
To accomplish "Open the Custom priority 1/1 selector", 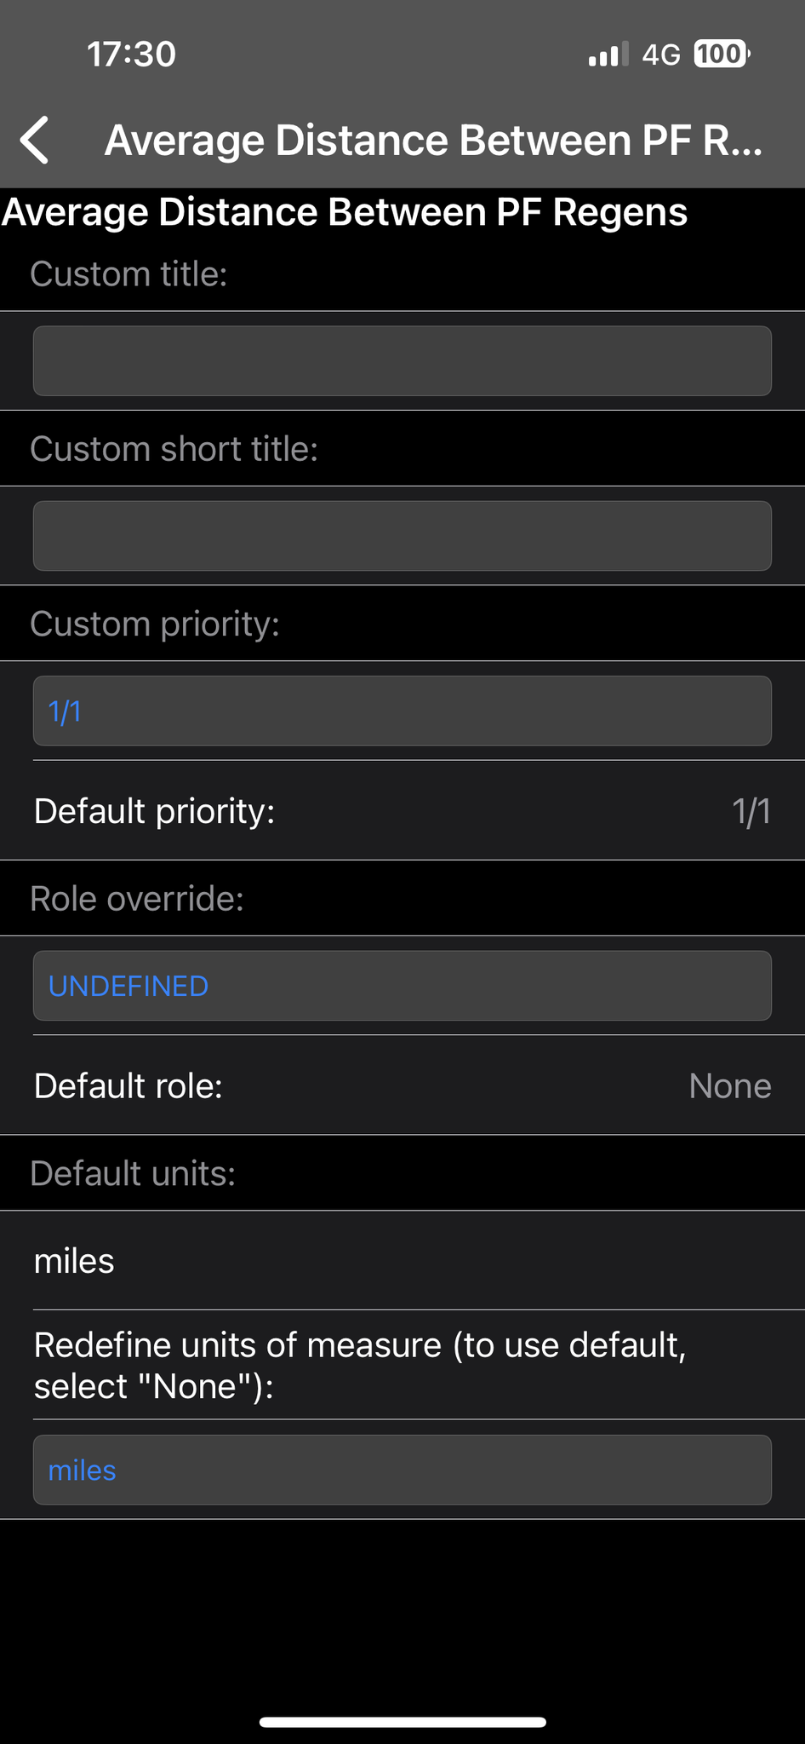I will (x=402, y=711).
